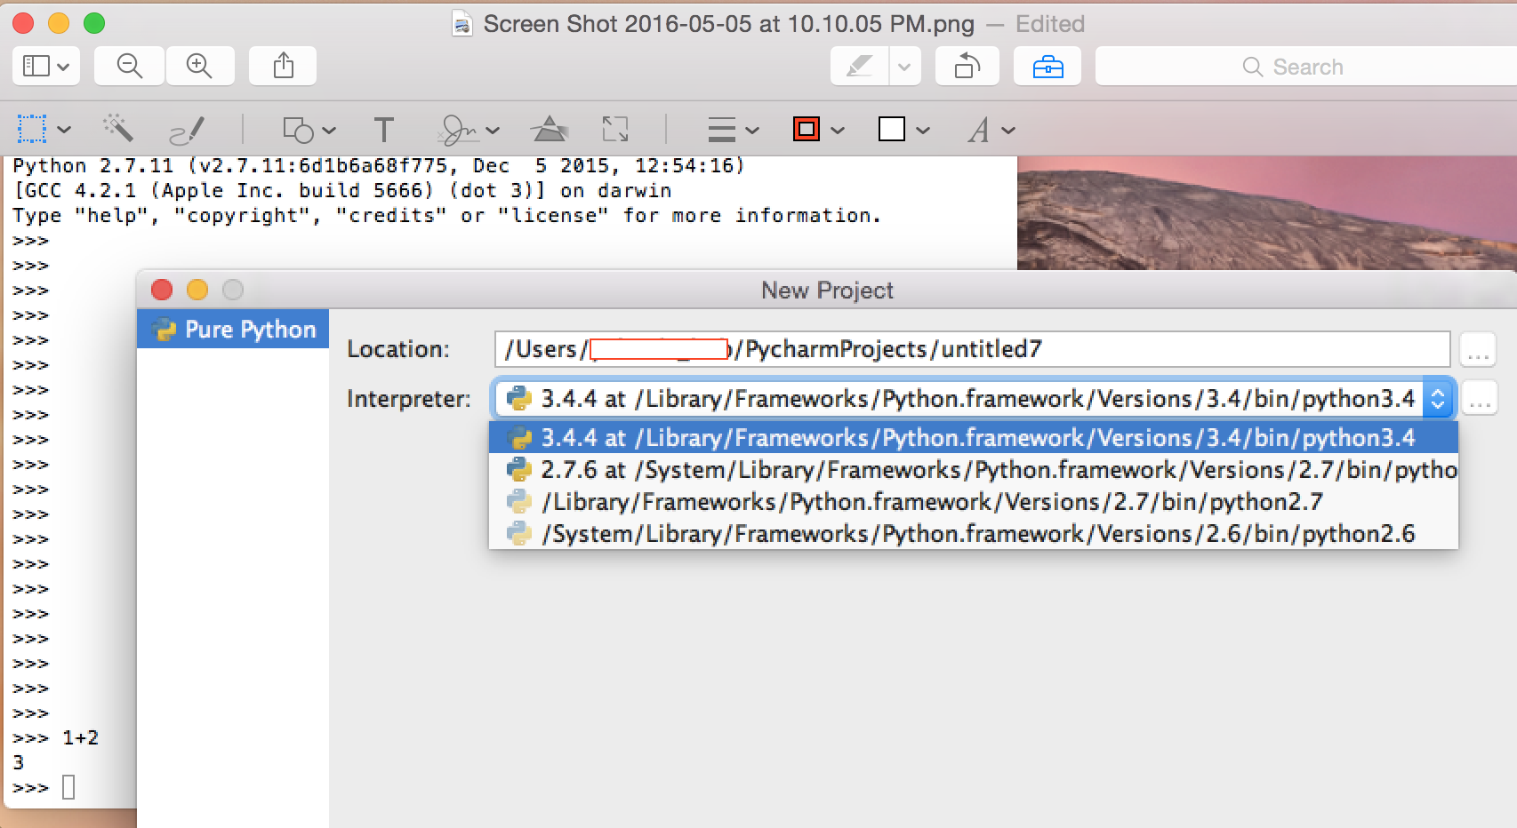Open the highlight options dropdown arrow
The height and width of the screenshot is (828, 1517).
click(904, 66)
